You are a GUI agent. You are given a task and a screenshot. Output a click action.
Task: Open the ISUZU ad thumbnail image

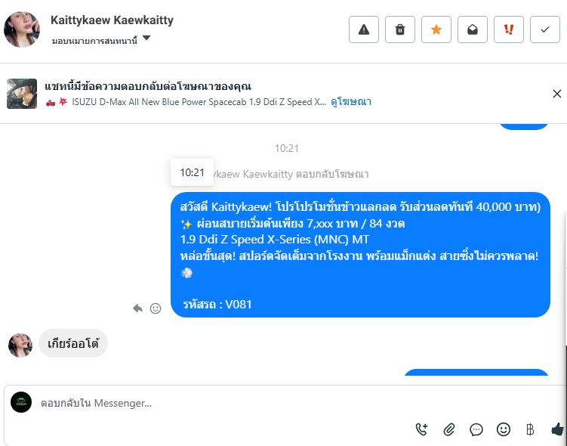pos(22,94)
